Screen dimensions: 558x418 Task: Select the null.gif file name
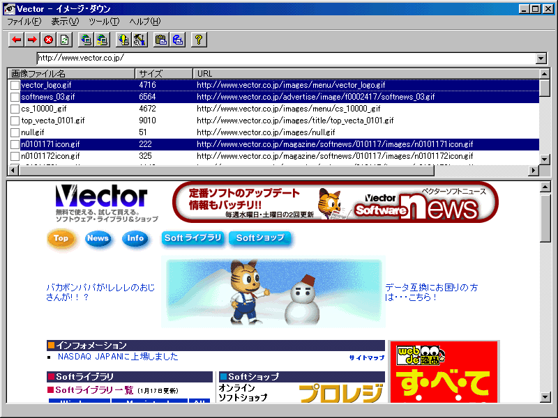33,132
